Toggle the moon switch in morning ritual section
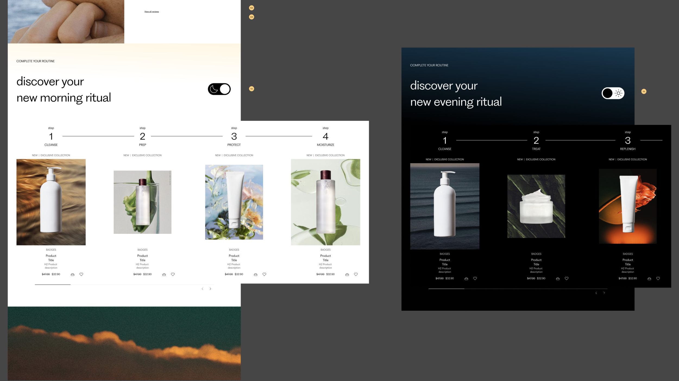 pos(219,89)
